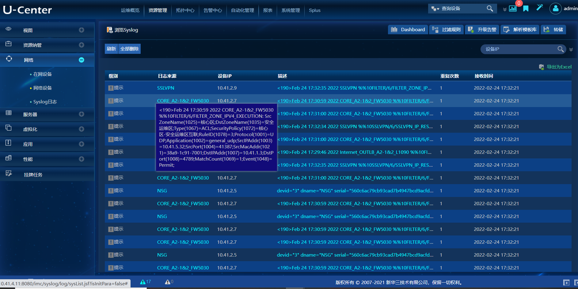Click the 查询设备 search magnifier icon
The width and height of the screenshot is (578, 289).
[x=490, y=9]
